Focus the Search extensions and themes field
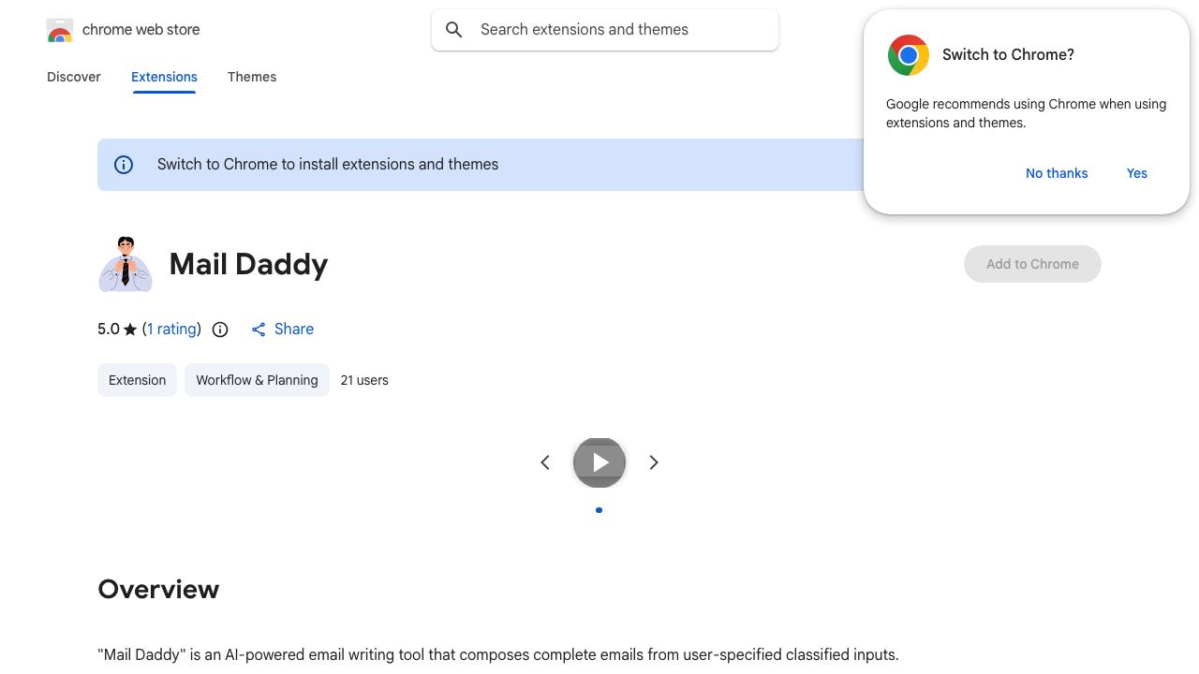Viewport: 1199px width, 674px height. point(605,30)
